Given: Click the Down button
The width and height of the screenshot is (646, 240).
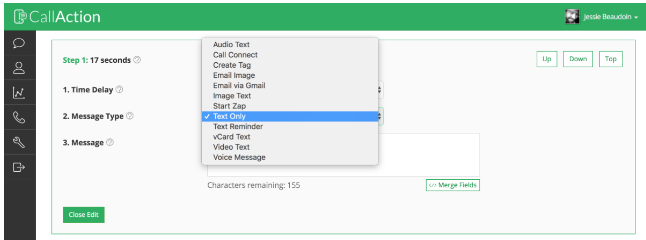Looking at the screenshot, I should 578,59.
